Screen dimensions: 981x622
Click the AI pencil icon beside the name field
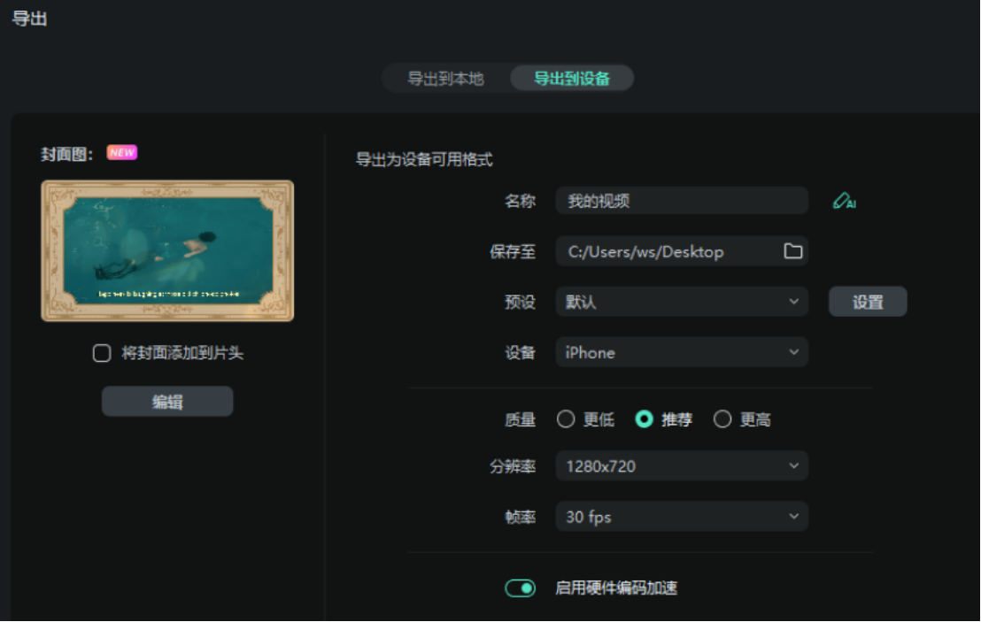(844, 201)
